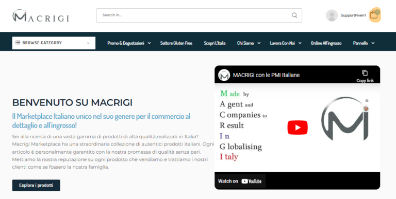Expand the Lavora Con Noi chevron
396x199 pixels.
click(300, 43)
